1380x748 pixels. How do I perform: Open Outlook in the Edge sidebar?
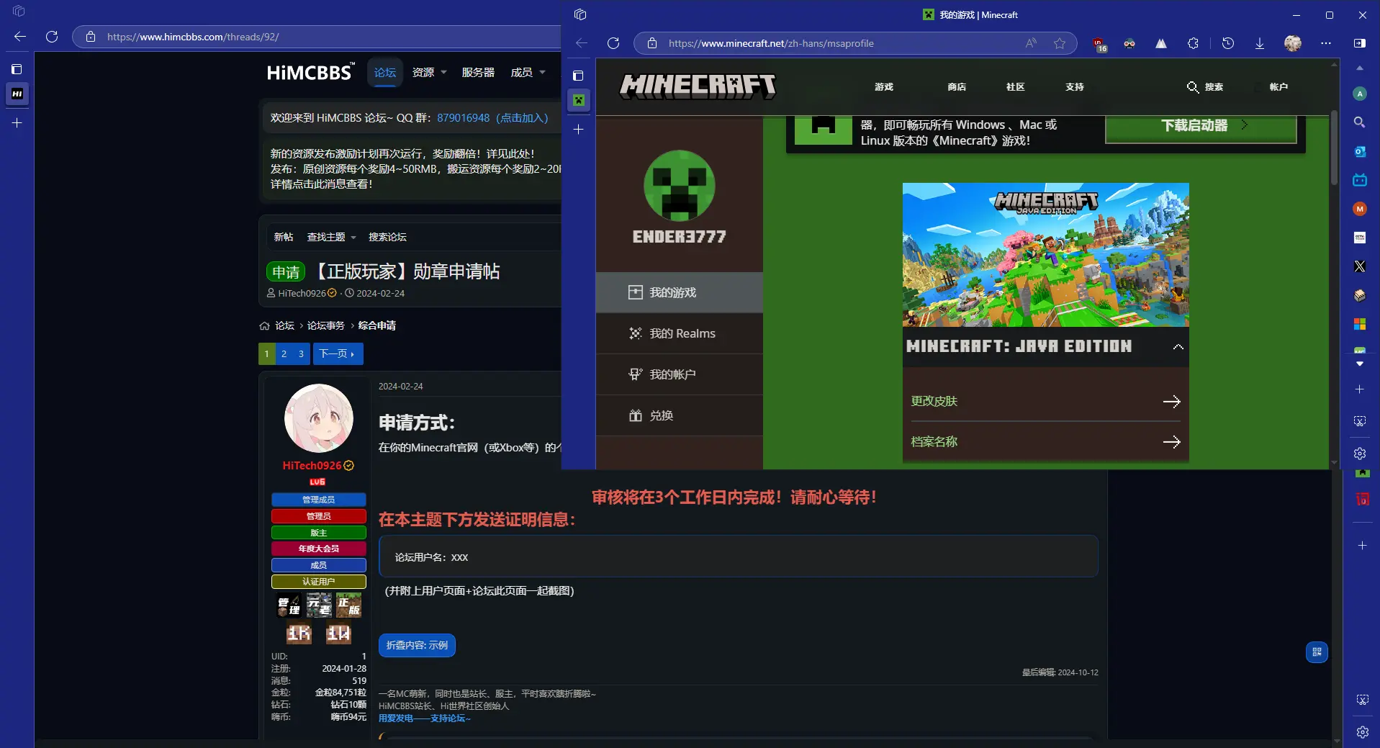1360,151
